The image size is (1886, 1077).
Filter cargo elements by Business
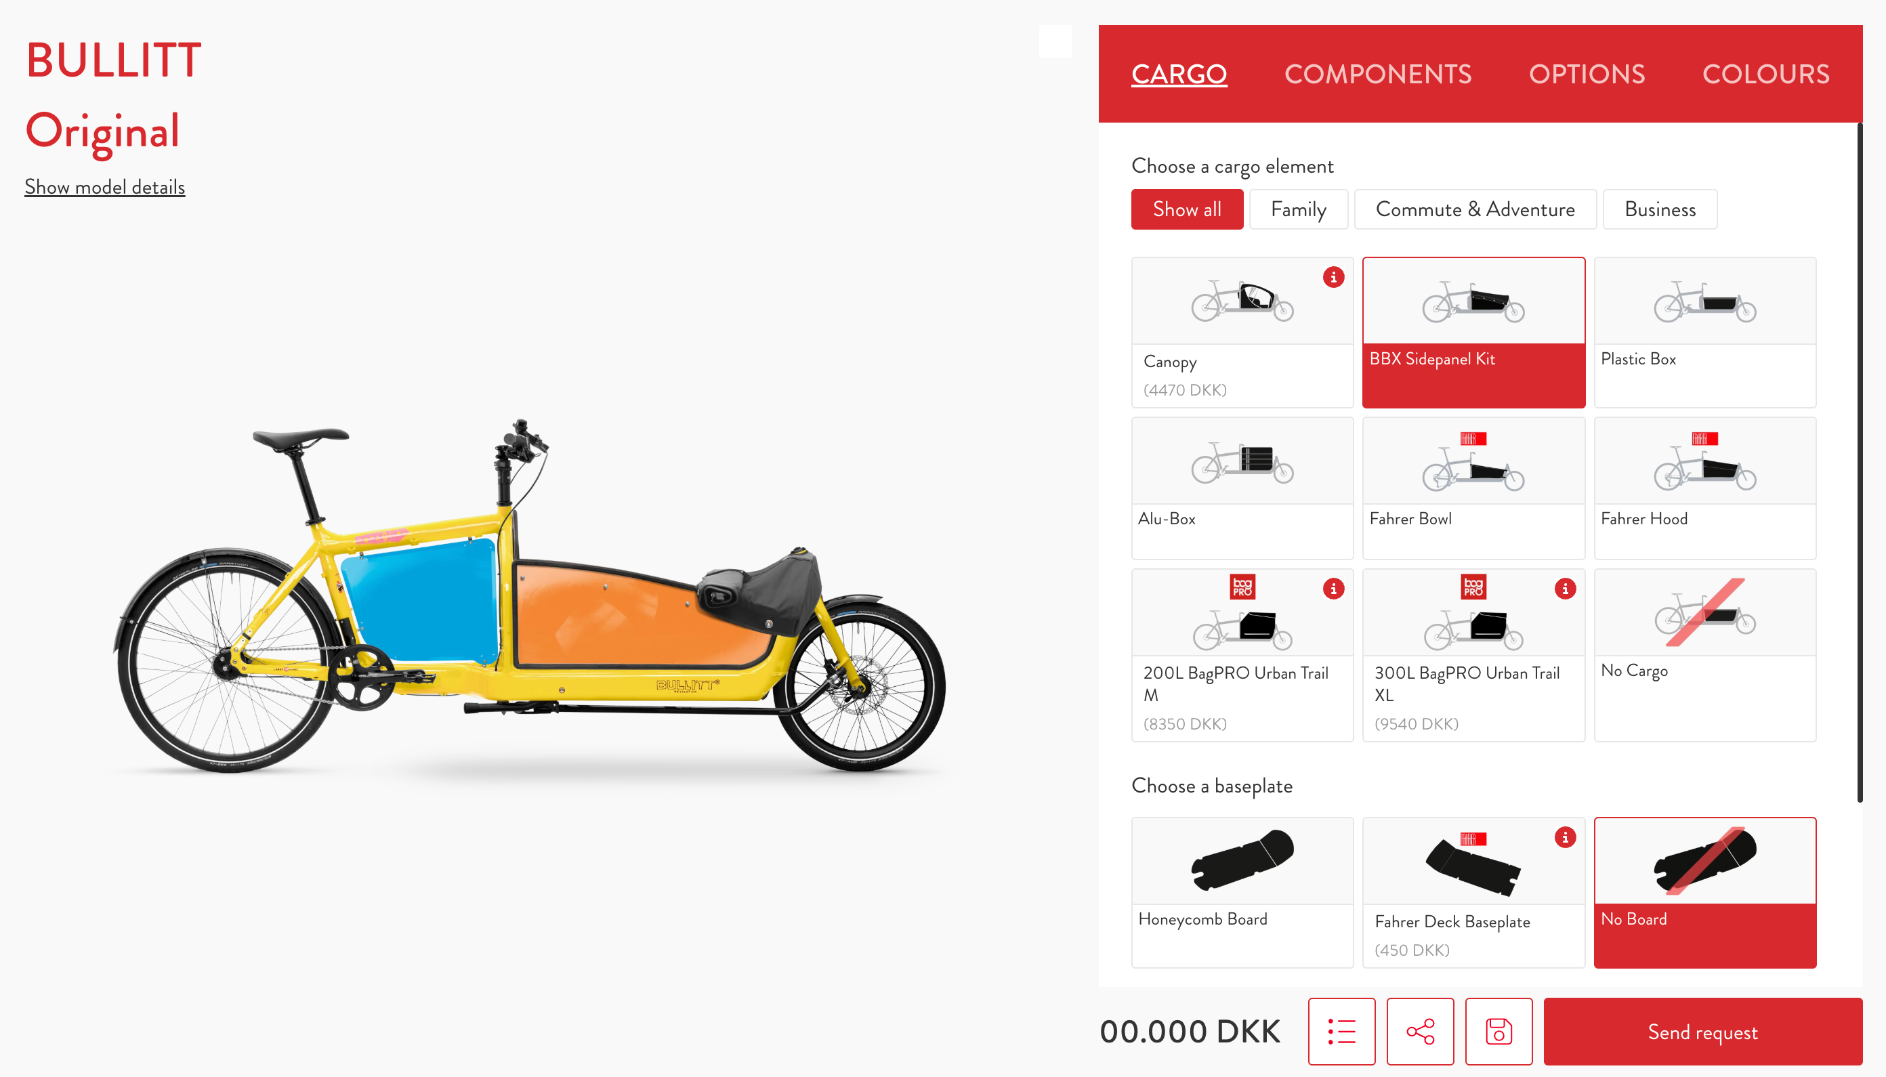click(1660, 209)
